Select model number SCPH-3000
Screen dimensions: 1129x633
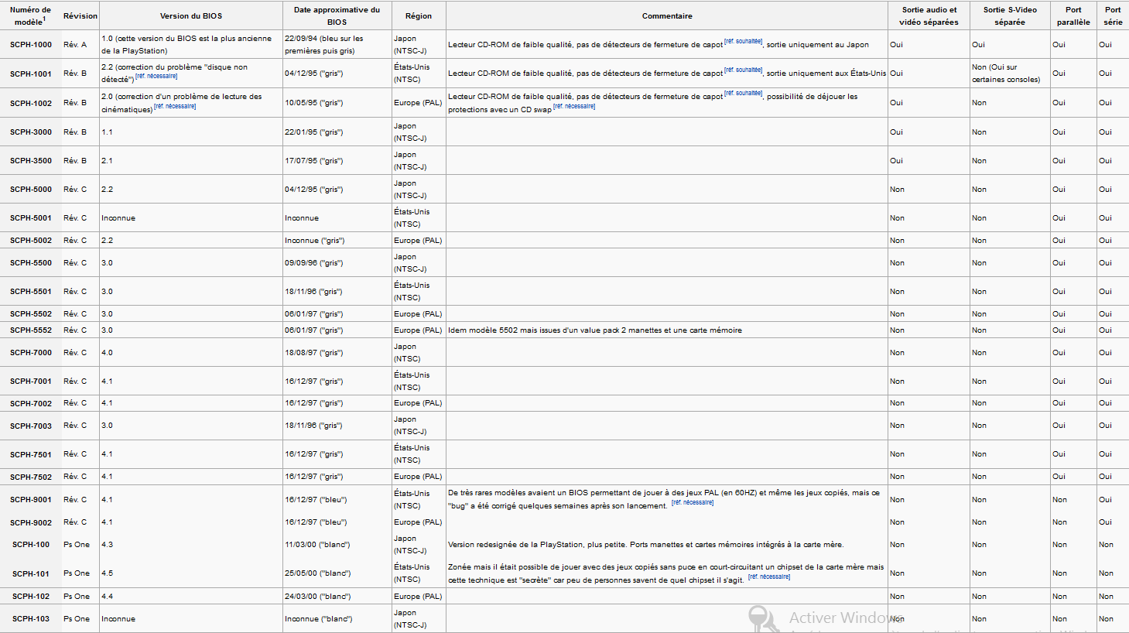click(31, 132)
